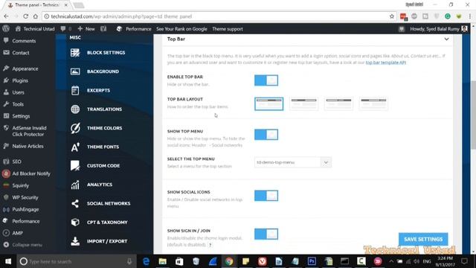Click the WordPress logo in admin bar
The image size is (476, 268).
[x=6, y=28]
